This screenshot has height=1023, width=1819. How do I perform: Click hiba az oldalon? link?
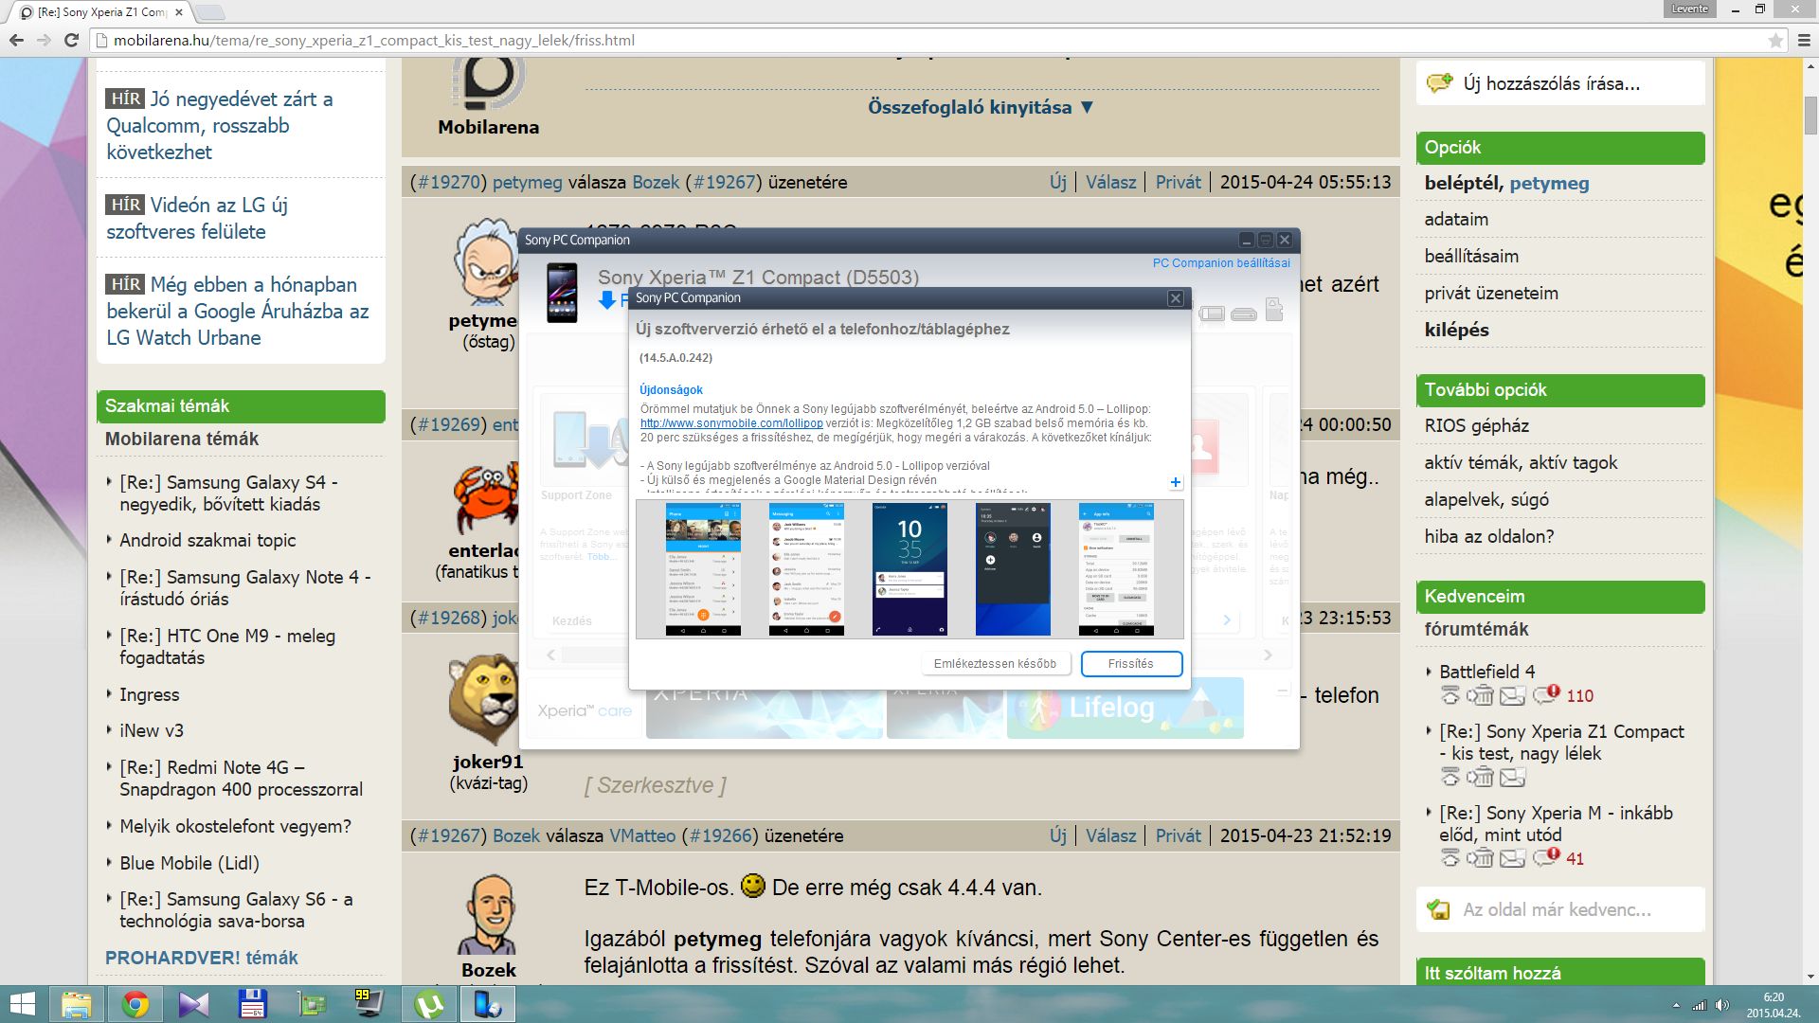click(x=1489, y=536)
